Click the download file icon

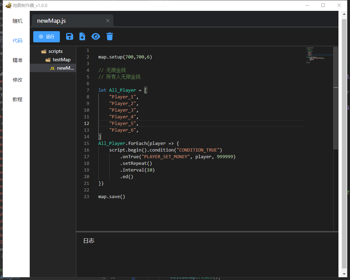click(x=82, y=36)
